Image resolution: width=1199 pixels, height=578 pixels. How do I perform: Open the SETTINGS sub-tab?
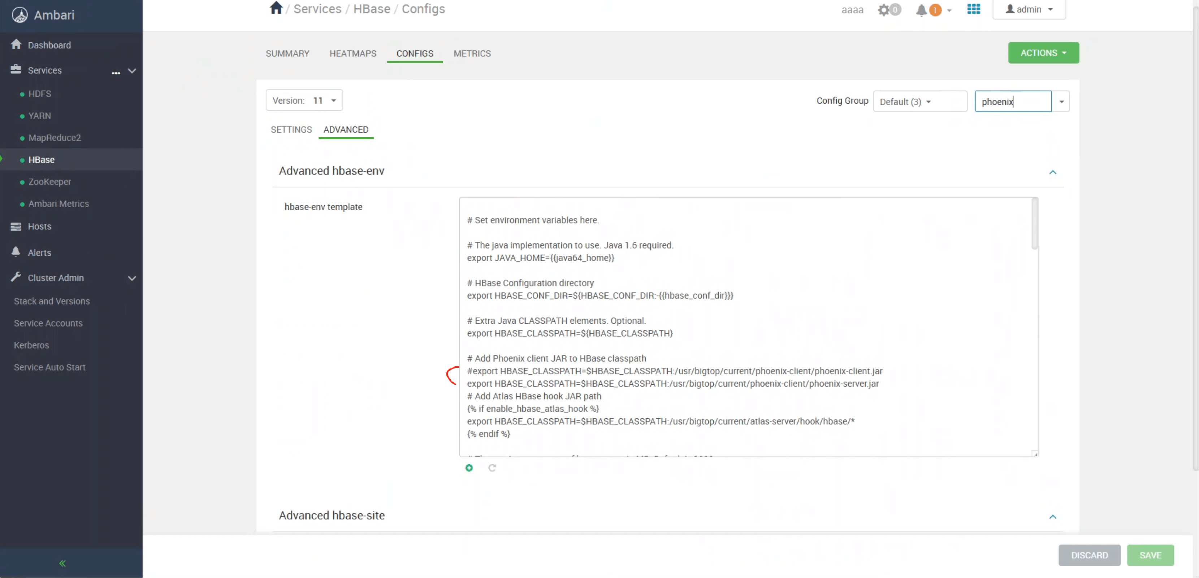point(291,129)
